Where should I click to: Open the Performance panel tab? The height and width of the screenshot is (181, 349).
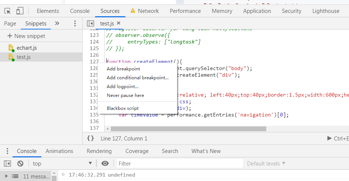(x=185, y=11)
